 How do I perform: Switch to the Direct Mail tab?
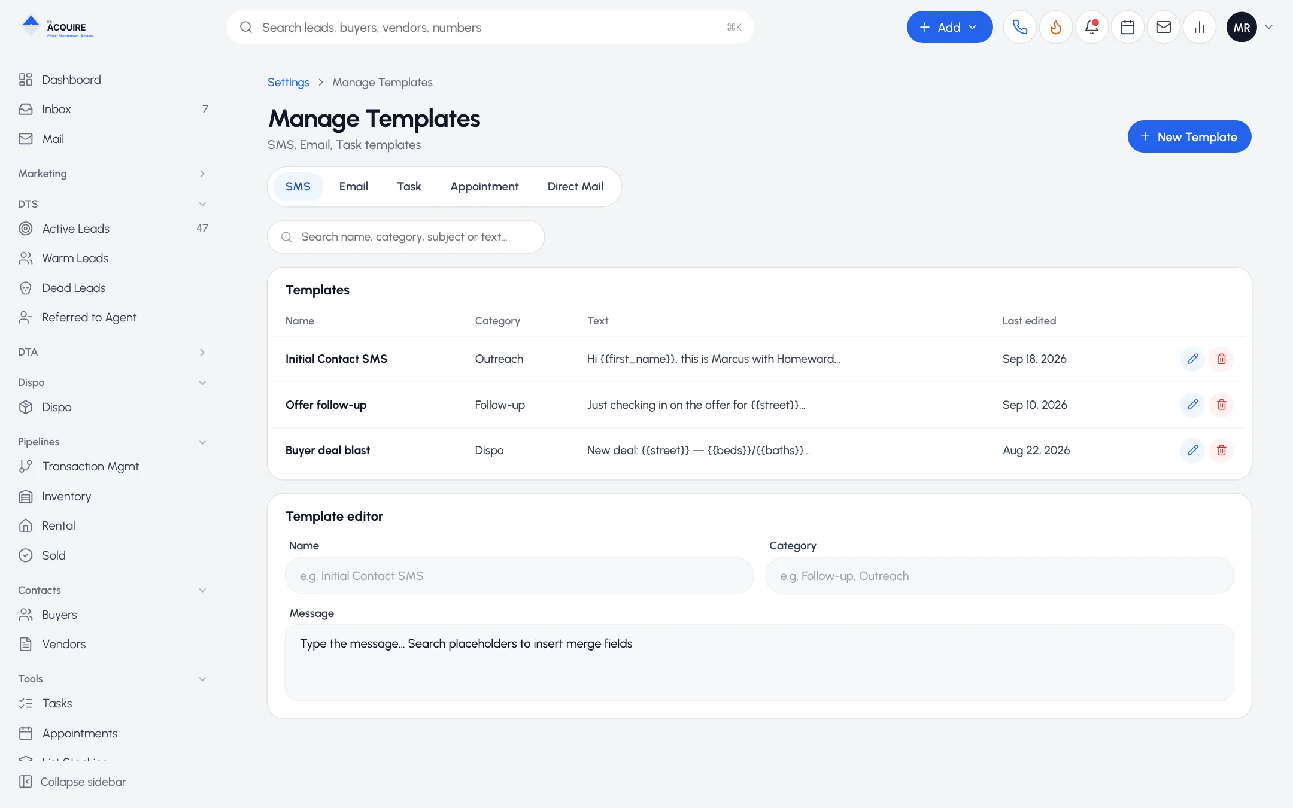575,187
